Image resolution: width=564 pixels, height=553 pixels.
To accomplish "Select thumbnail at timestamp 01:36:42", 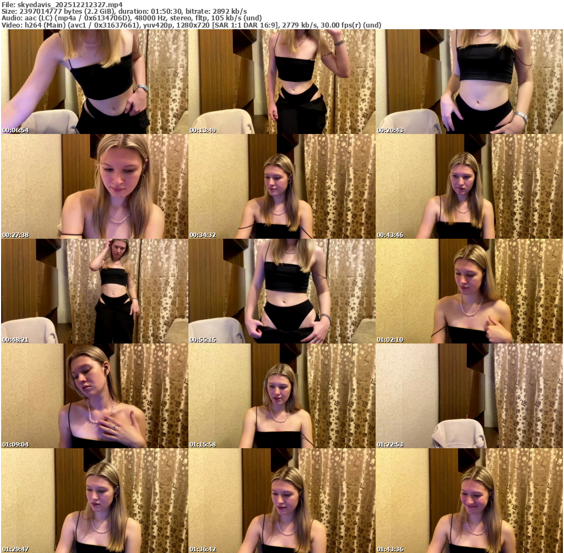I will pos(282,501).
